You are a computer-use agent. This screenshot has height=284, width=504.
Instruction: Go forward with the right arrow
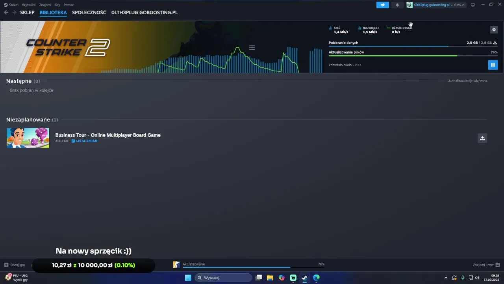(14, 13)
